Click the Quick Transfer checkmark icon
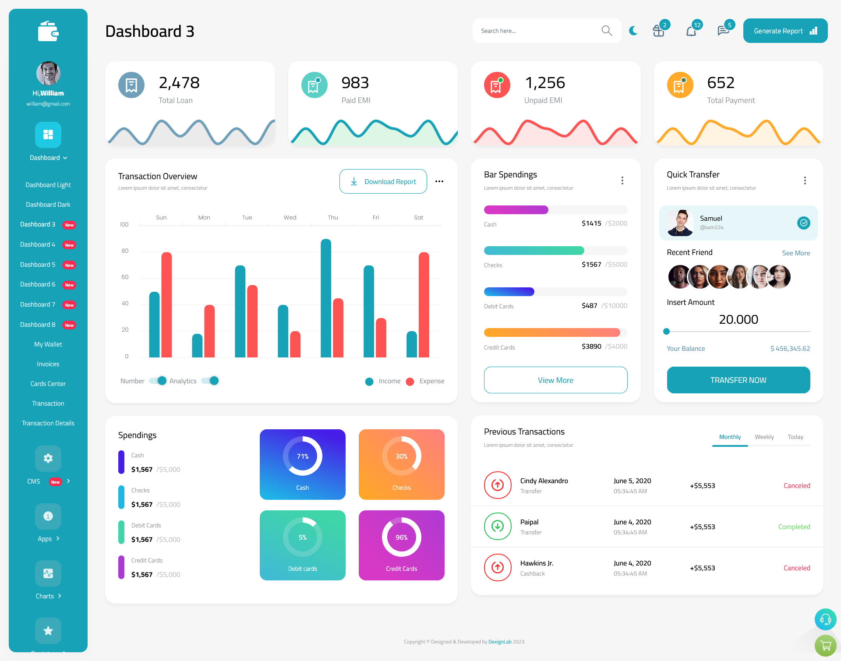This screenshot has width=841, height=661. pyautogui.click(x=803, y=222)
